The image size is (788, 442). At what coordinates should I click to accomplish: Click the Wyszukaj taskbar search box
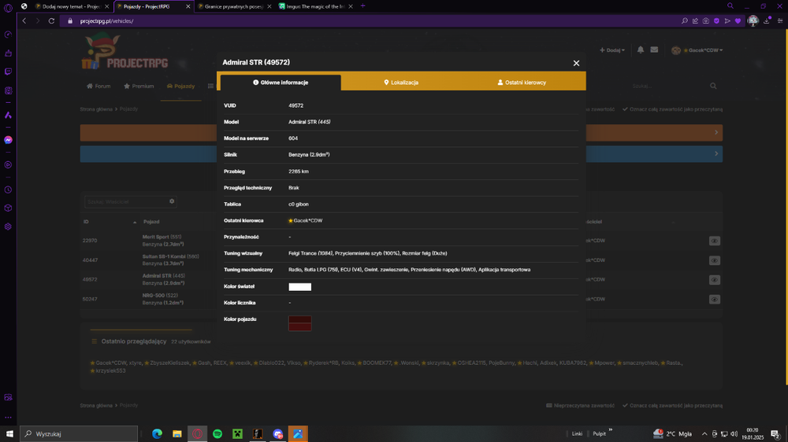79,434
